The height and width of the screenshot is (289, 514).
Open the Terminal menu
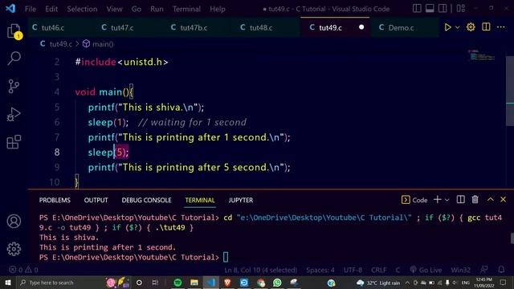click(x=186, y=9)
